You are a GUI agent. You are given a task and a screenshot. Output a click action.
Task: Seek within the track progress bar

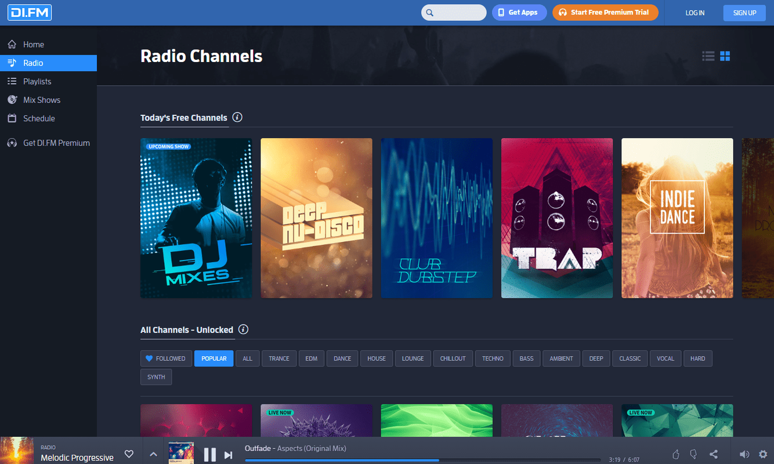(x=422, y=460)
